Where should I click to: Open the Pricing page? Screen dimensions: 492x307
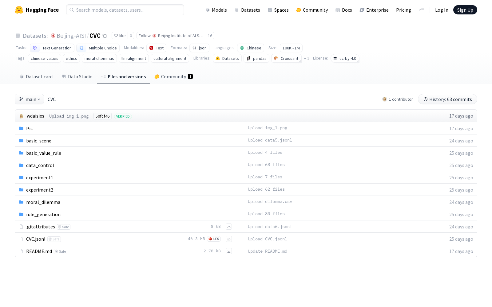click(403, 10)
